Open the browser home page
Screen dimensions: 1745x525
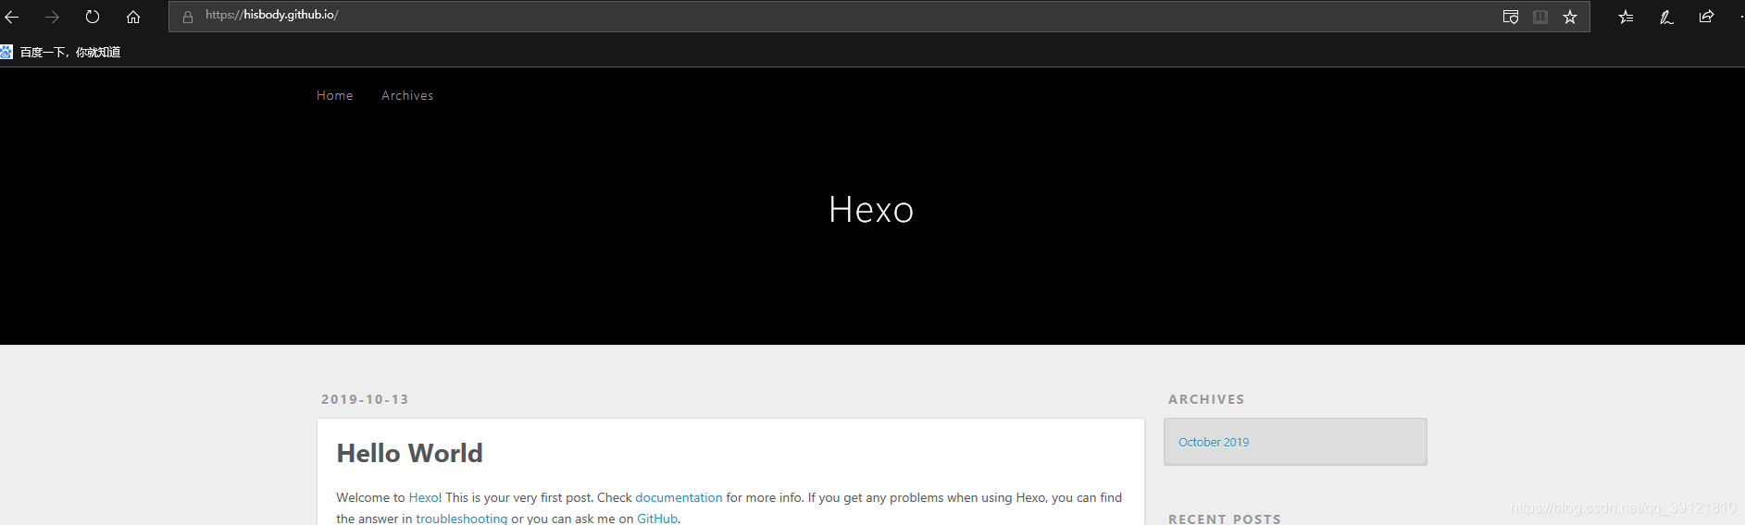(133, 17)
